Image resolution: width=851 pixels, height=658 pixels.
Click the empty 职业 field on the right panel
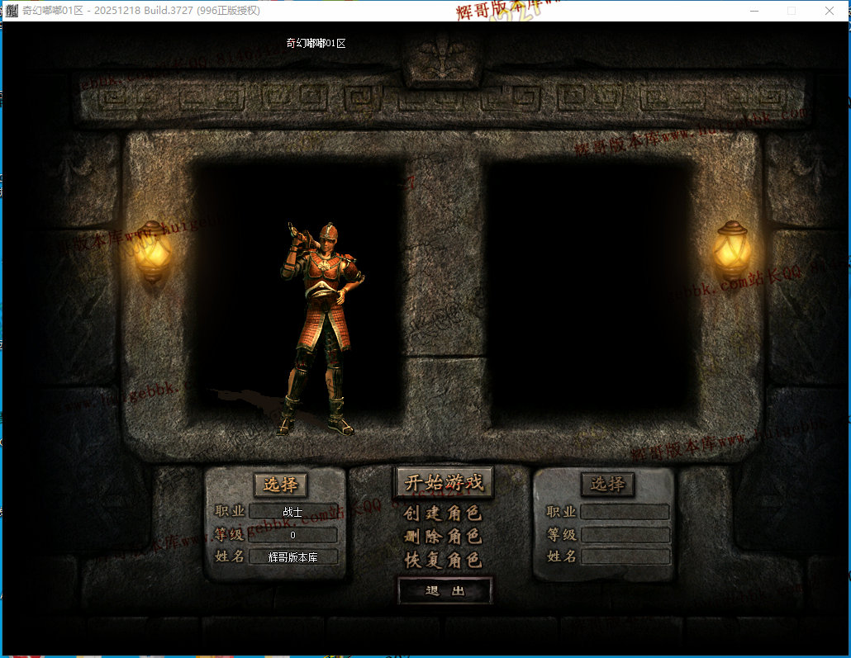point(625,512)
